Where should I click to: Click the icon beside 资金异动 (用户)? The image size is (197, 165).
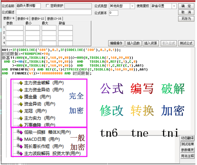coord(21,104)
